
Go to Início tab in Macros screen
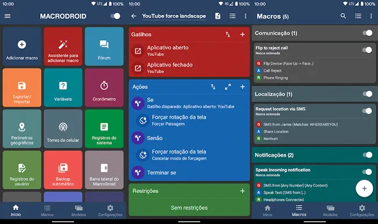point(268,211)
